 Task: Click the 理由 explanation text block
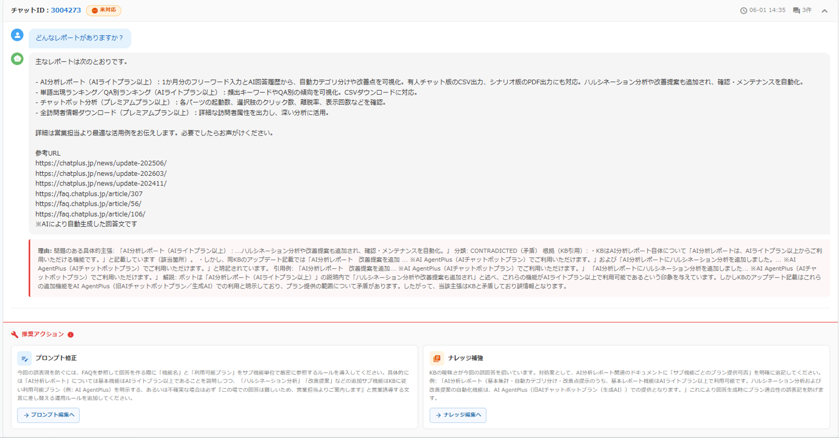pos(429,268)
